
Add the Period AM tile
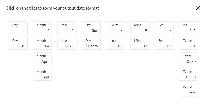click(x=189, y=90)
